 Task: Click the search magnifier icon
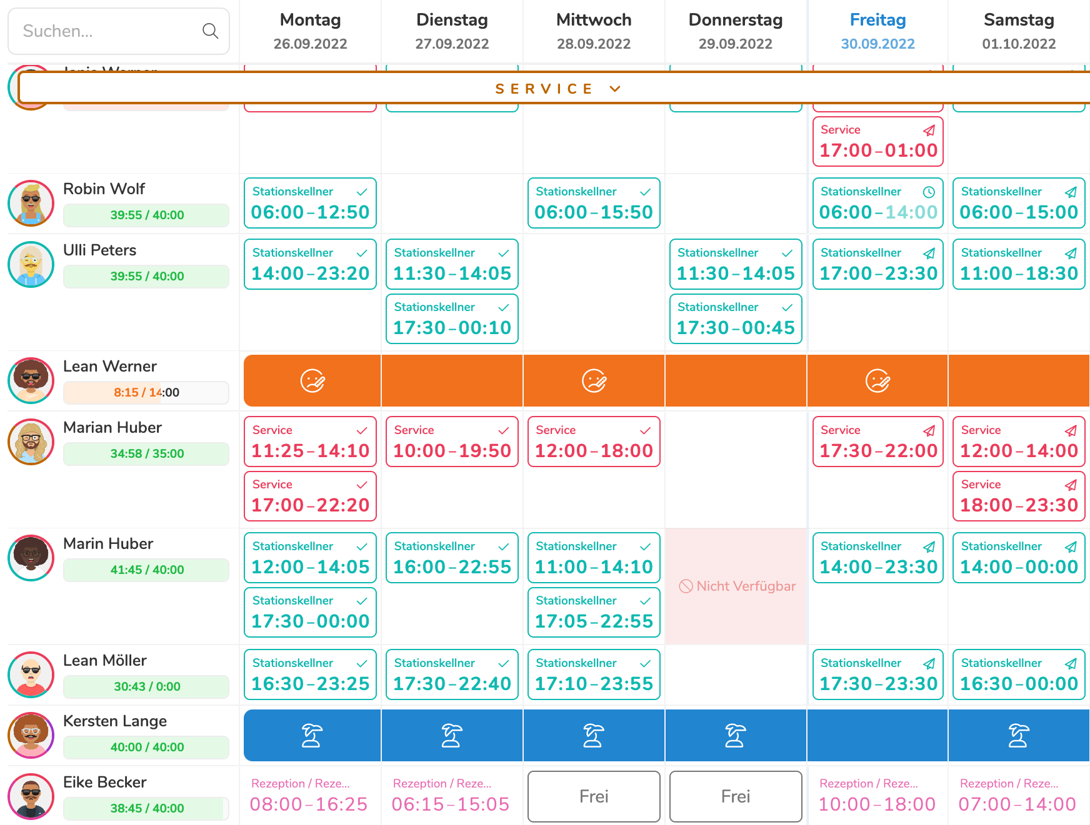tap(210, 31)
